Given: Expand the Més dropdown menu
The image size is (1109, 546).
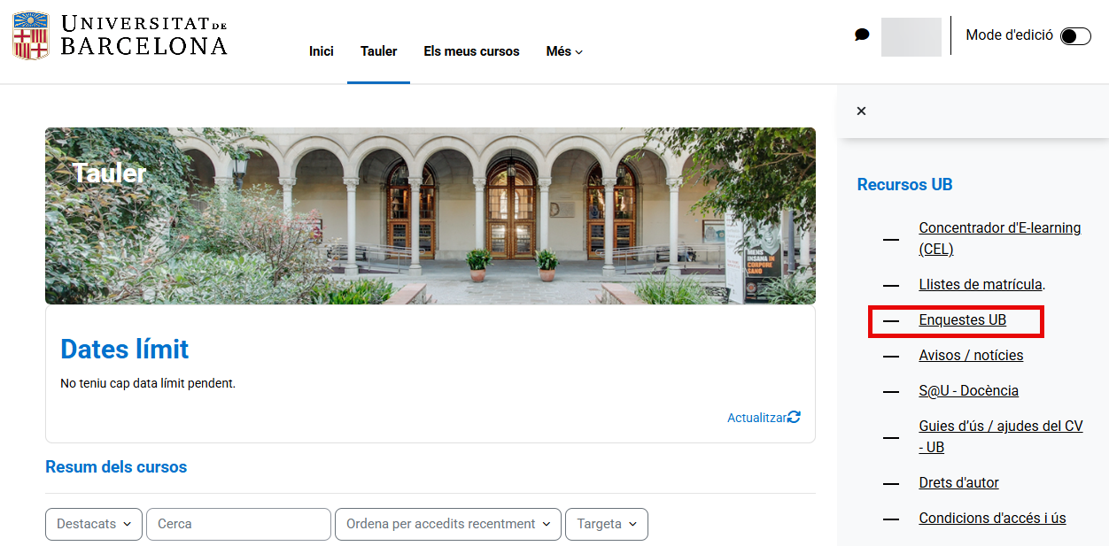Looking at the screenshot, I should [x=564, y=51].
